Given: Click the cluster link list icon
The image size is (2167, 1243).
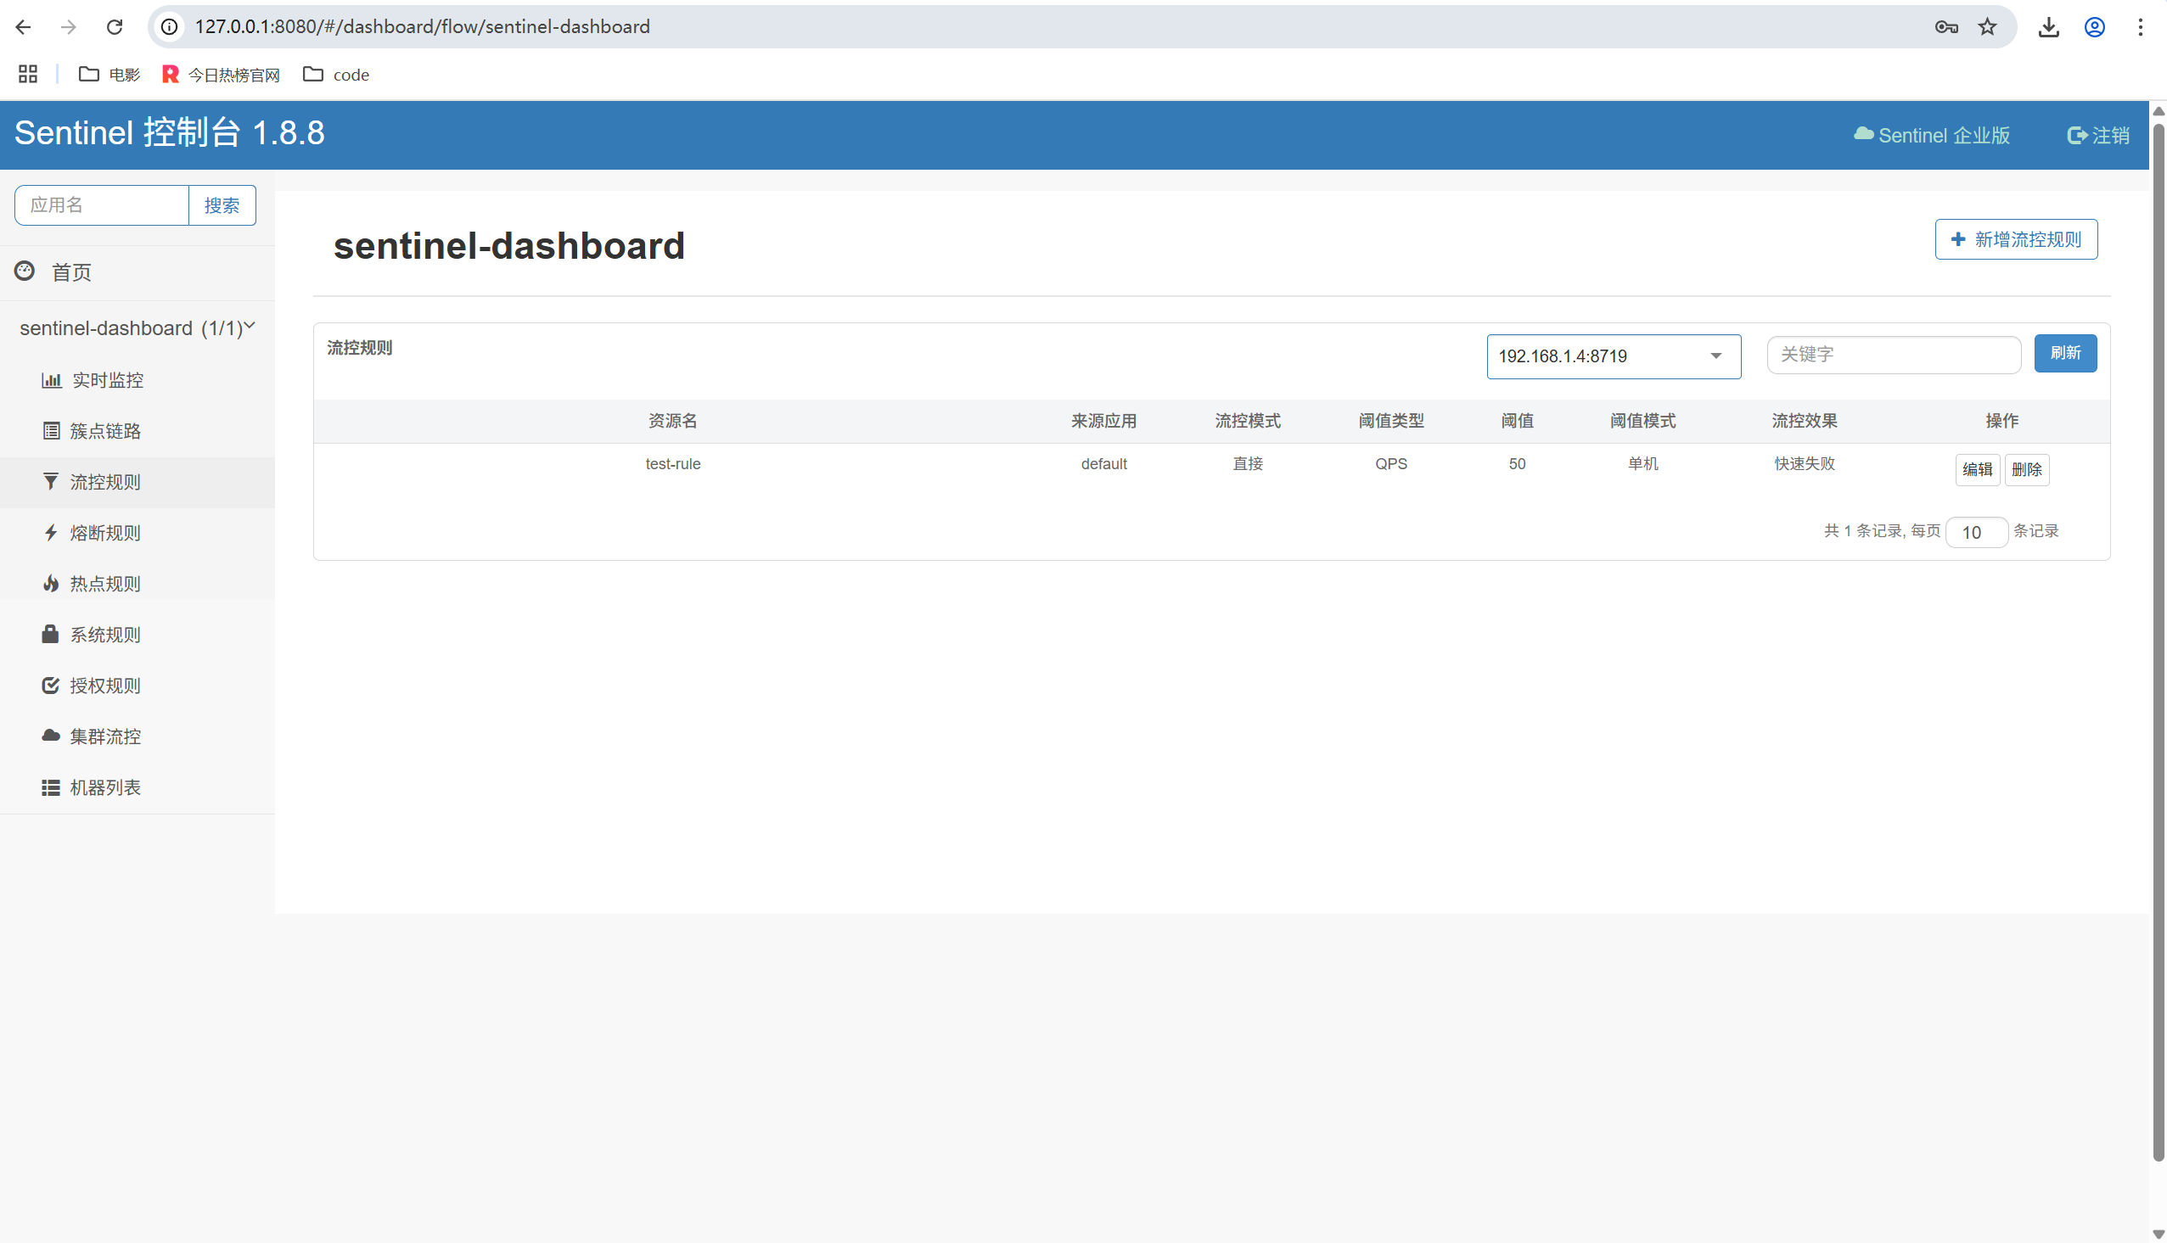Looking at the screenshot, I should (51, 431).
